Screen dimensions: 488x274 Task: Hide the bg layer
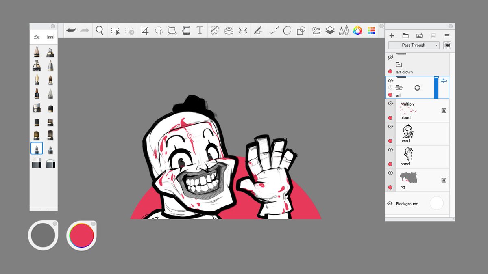[390, 173]
